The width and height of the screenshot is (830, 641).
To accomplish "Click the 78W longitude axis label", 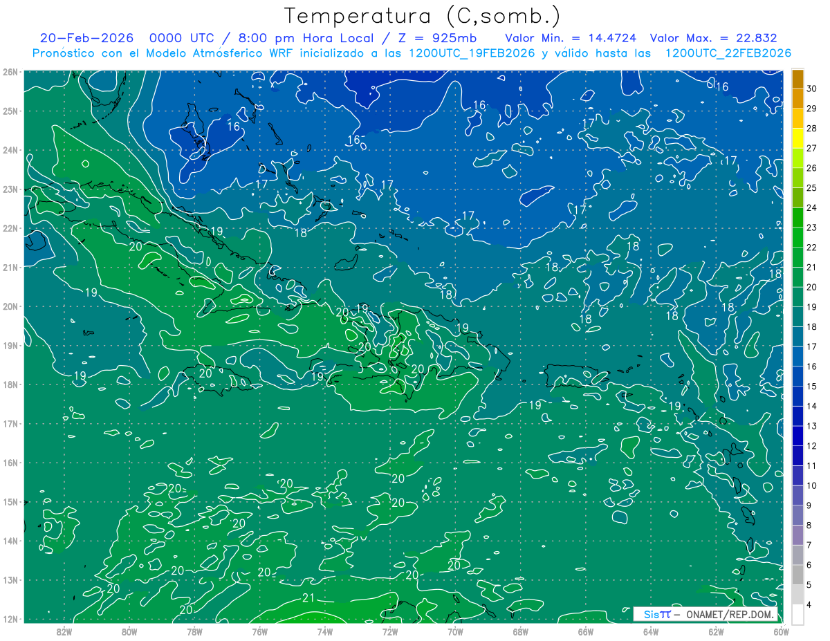I will pyautogui.click(x=194, y=631).
